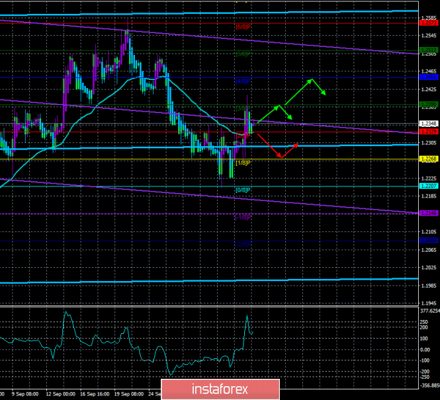Select the 1.2585 price axis value
The image size is (440, 400).
[429, 18]
